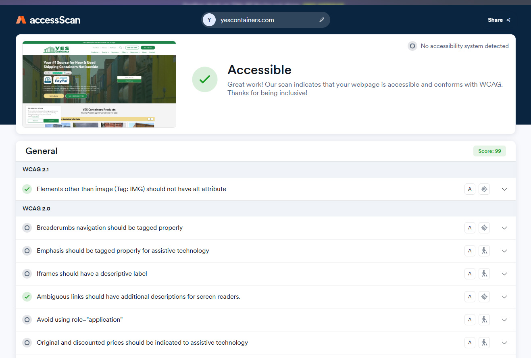Expand the alt attribute rule details

pyautogui.click(x=504, y=189)
